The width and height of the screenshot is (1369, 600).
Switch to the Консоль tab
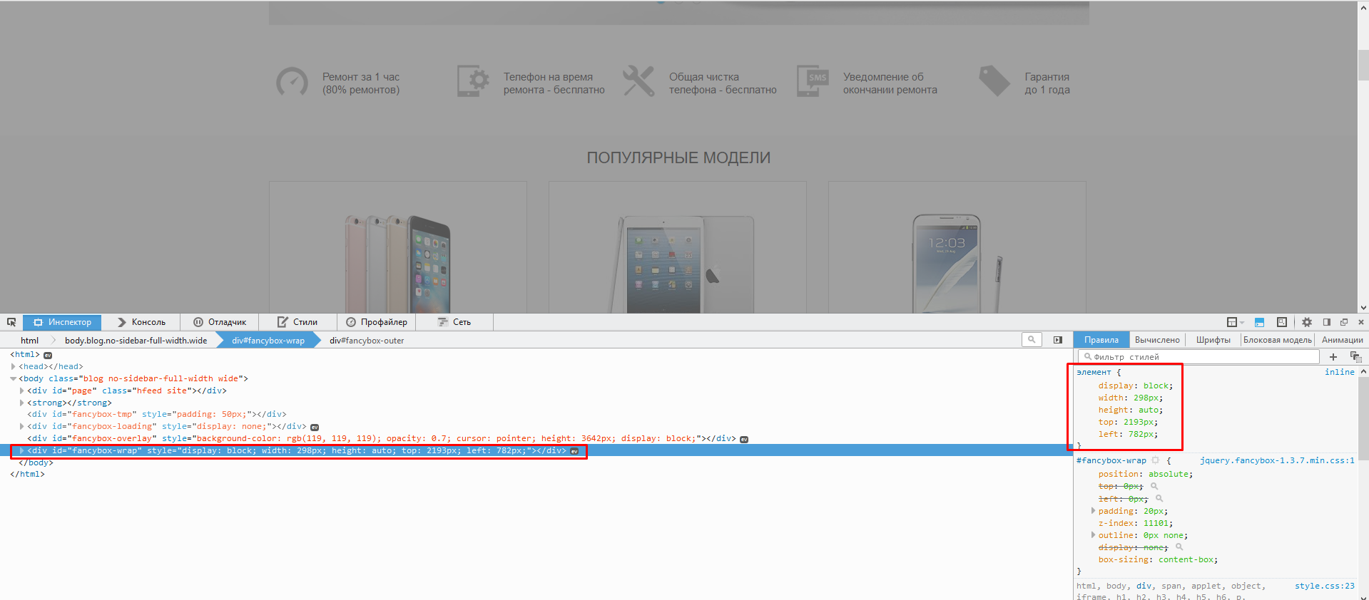click(x=141, y=322)
